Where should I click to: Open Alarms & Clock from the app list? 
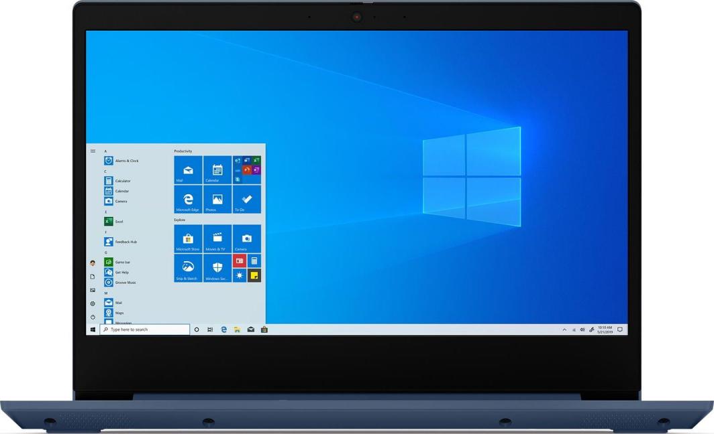[121, 161]
